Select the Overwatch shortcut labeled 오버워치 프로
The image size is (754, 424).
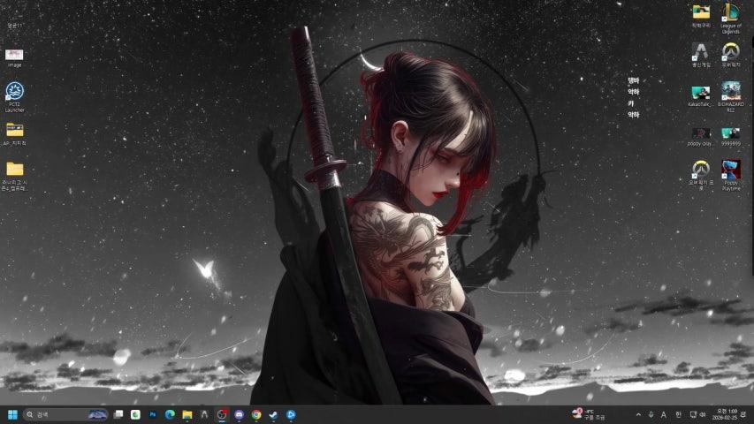coord(700,176)
